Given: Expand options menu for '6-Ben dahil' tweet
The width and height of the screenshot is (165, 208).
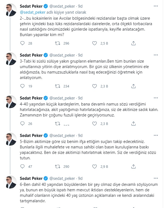Looking at the screenshot, I should coord(156,178).
